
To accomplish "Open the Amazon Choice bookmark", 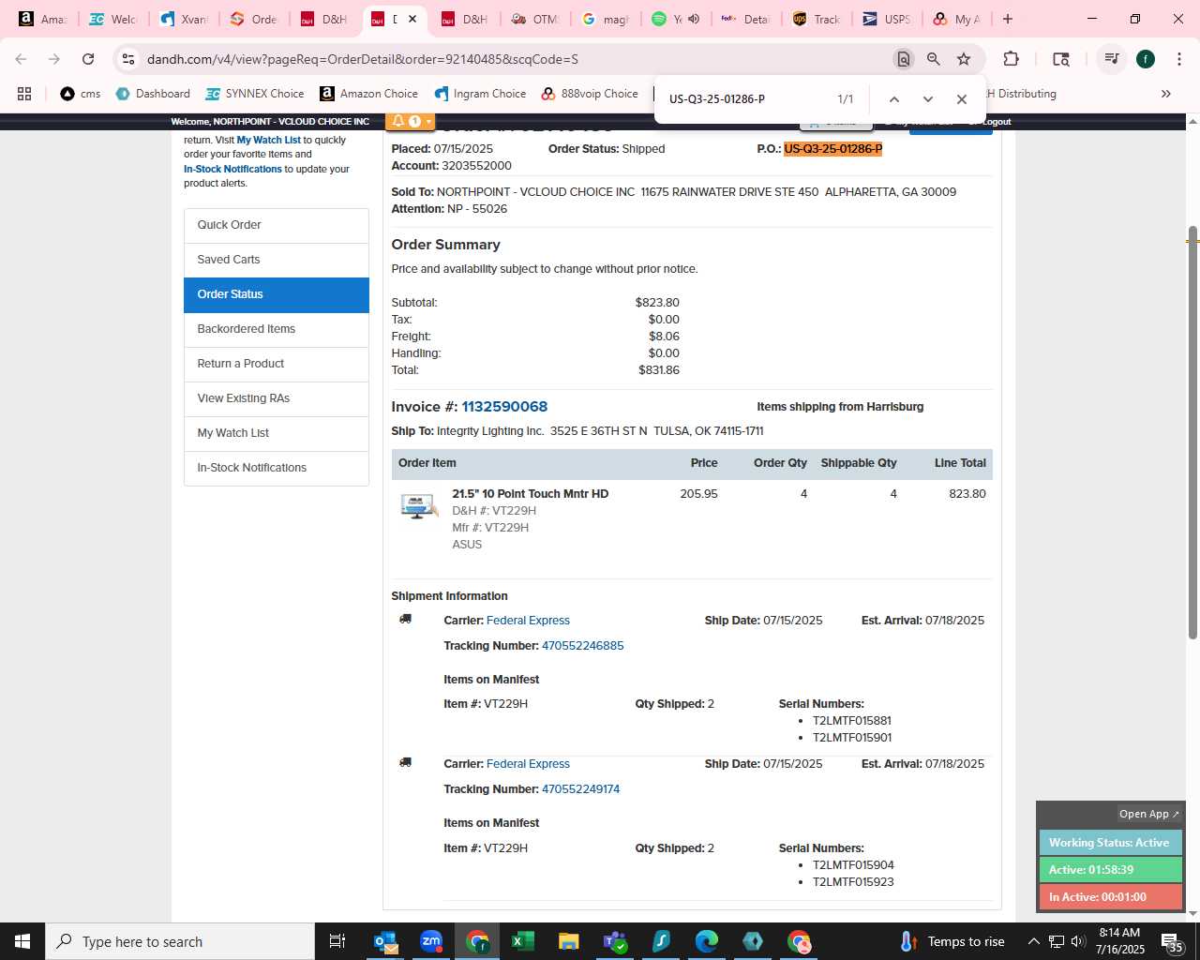I will (x=368, y=94).
